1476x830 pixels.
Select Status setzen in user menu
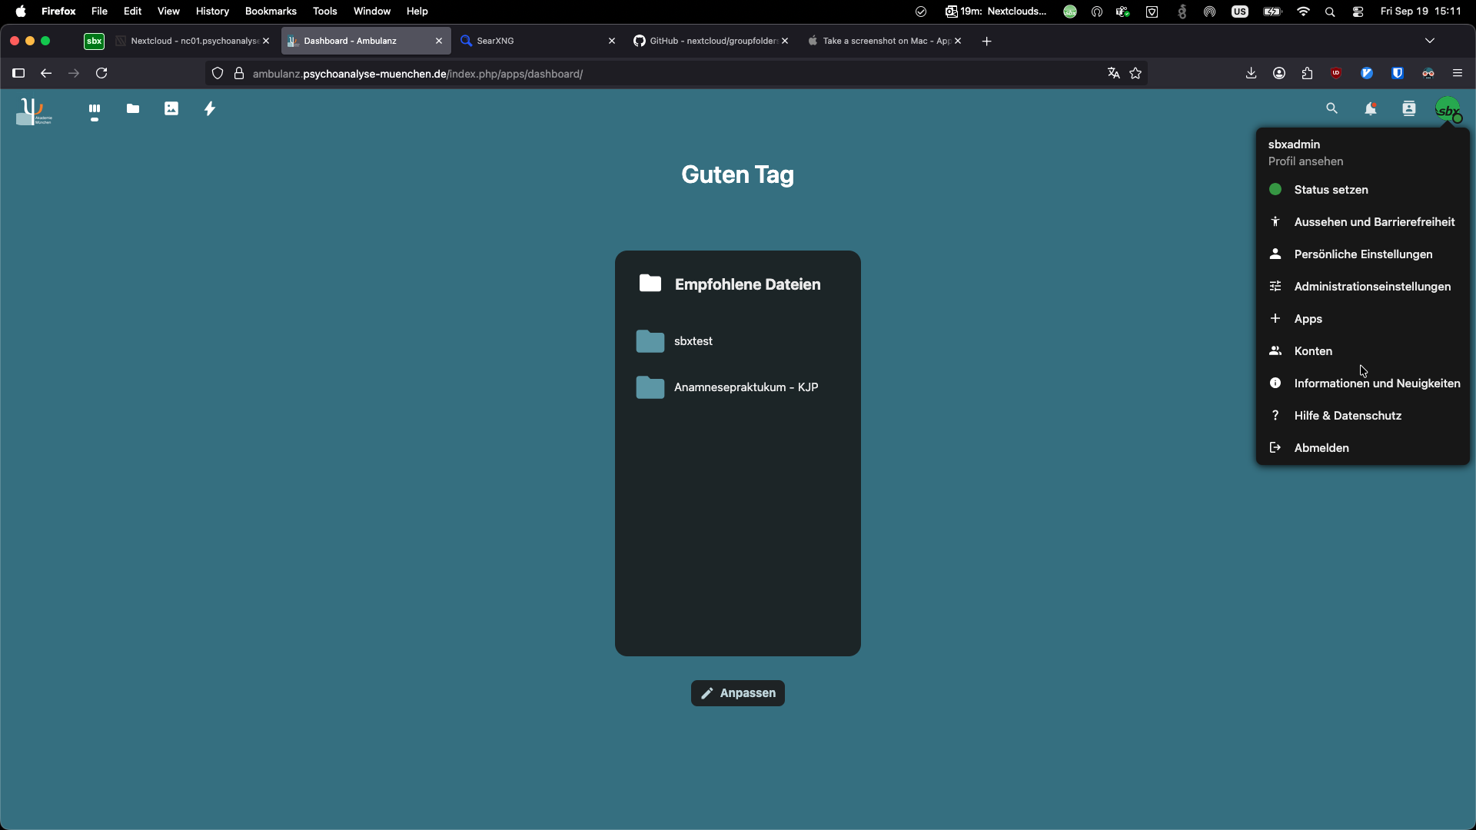1331,190
